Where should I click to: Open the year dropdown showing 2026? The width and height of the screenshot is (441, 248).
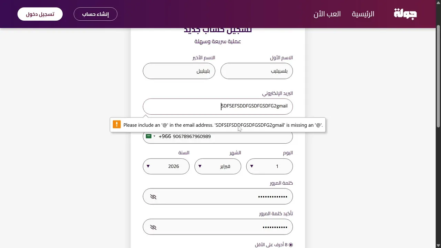tap(166, 166)
